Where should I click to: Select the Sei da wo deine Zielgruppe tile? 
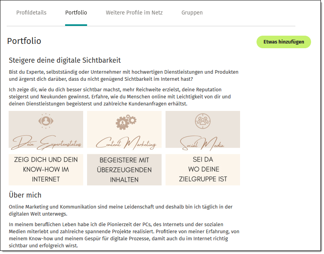(x=203, y=170)
